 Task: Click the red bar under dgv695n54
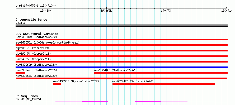pos(121,56)
